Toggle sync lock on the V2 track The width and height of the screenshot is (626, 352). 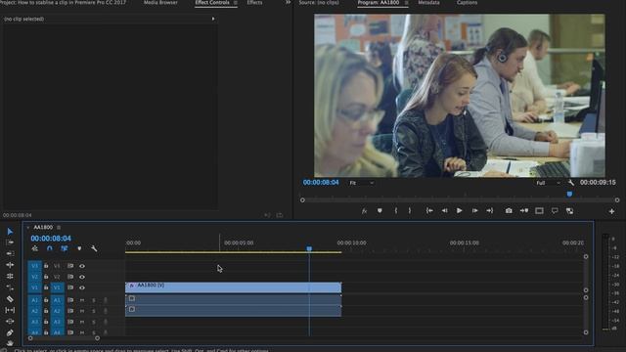point(70,277)
